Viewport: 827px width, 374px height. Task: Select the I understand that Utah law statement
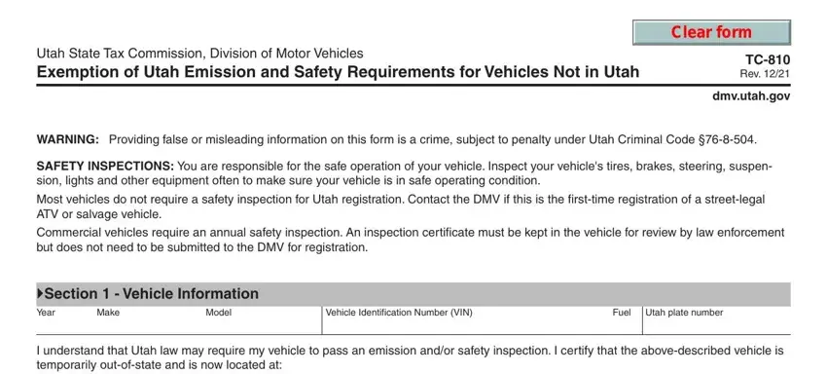point(410,357)
